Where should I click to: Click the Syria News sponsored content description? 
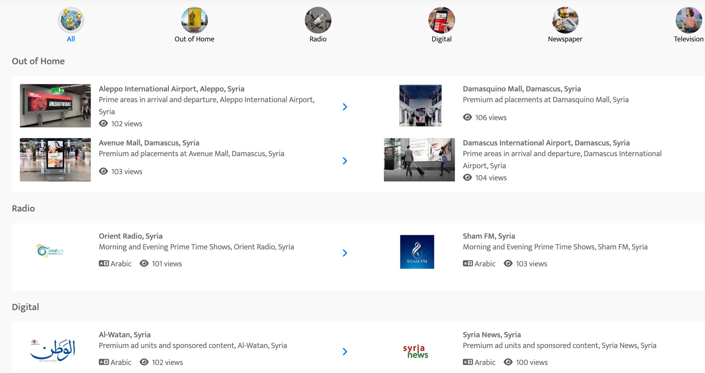point(559,346)
